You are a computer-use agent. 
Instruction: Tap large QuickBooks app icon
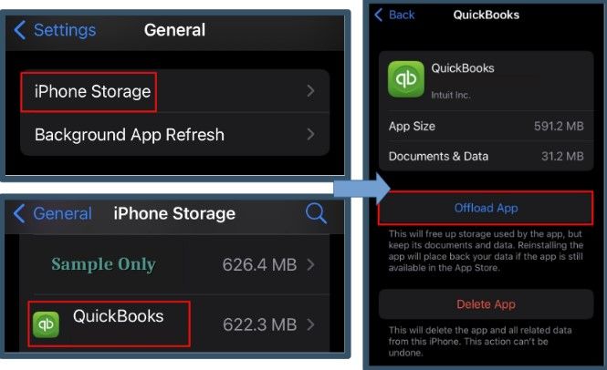pyautogui.click(x=406, y=79)
